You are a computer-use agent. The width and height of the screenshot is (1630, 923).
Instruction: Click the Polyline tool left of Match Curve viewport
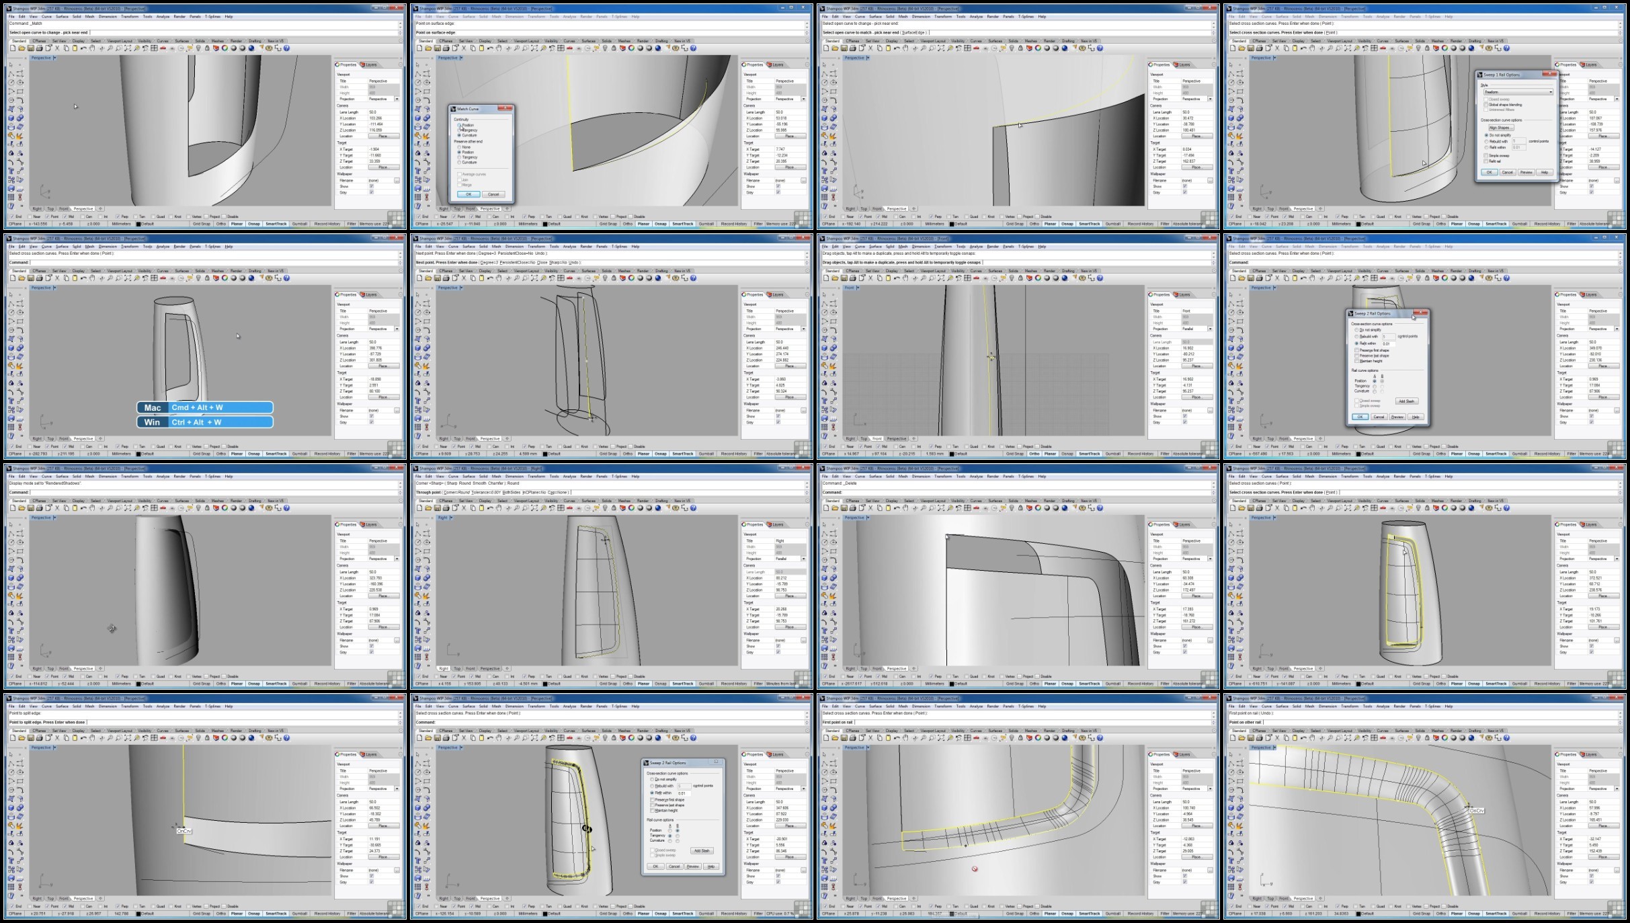click(x=417, y=74)
